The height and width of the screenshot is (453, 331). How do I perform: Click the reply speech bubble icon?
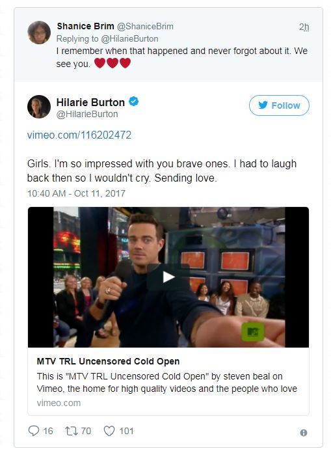click(x=33, y=431)
